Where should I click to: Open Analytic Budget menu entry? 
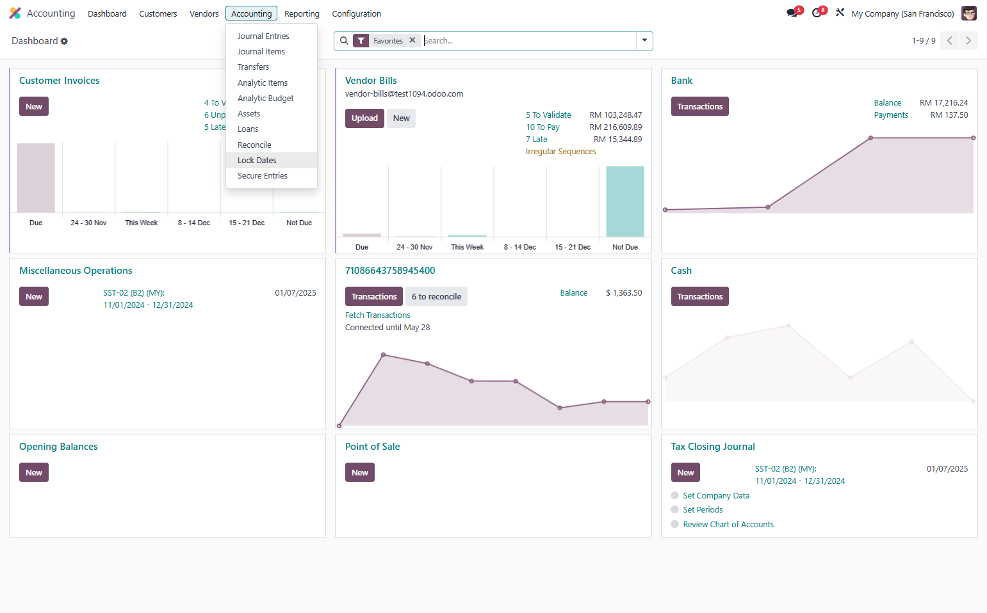pos(272,99)
